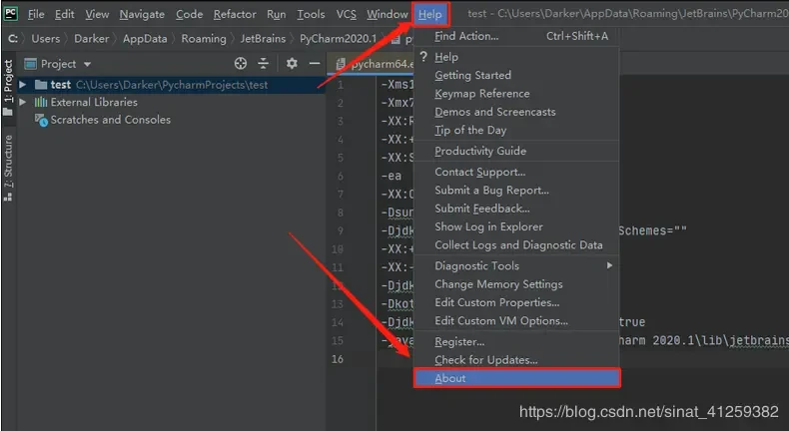The image size is (789, 431).
Task: Select About from the Help menu
Action: (x=450, y=378)
